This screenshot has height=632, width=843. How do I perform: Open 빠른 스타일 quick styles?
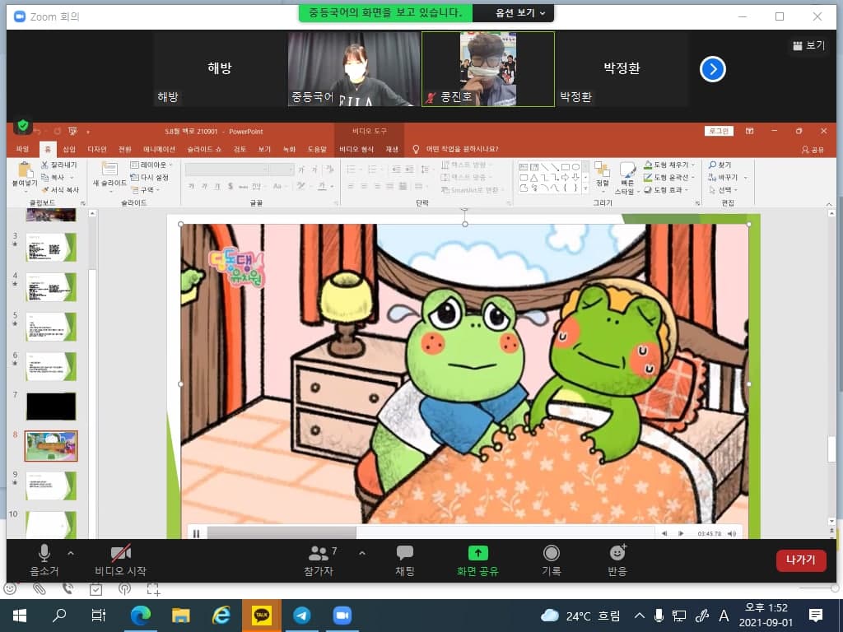[x=626, y=178]
